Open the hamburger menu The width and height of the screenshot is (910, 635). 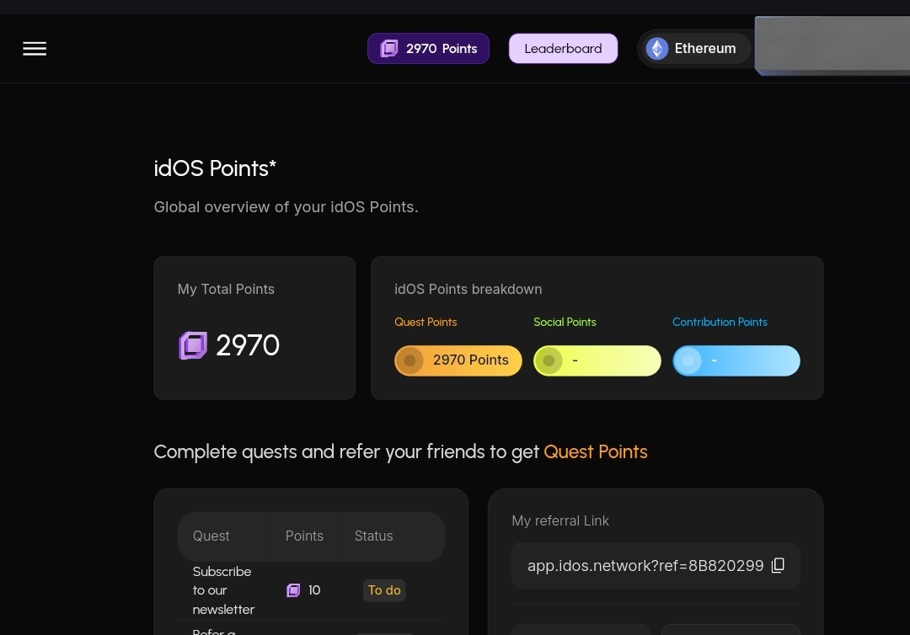click(35, 49)
